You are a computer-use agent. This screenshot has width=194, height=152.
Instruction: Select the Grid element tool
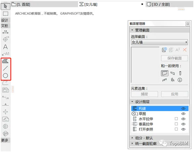(x=6, y=126)
